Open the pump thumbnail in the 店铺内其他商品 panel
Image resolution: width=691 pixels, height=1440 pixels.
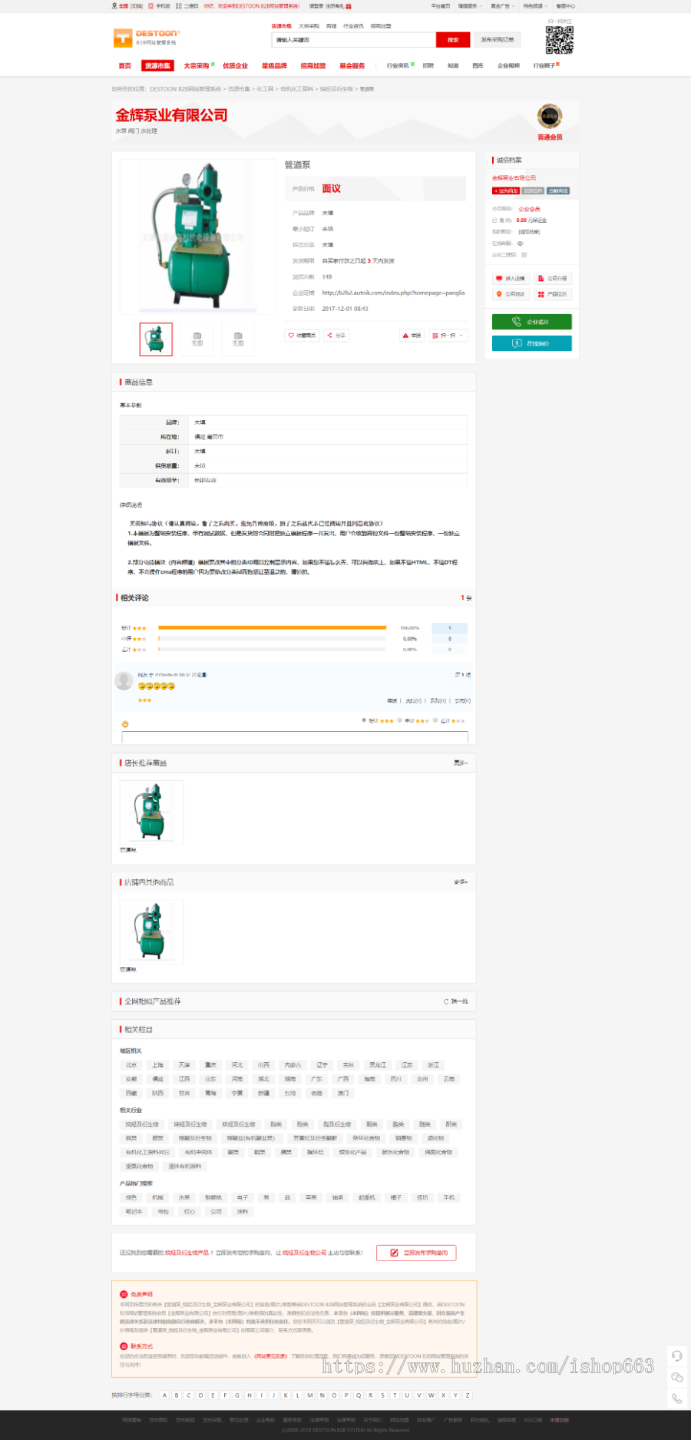point(151,932)
